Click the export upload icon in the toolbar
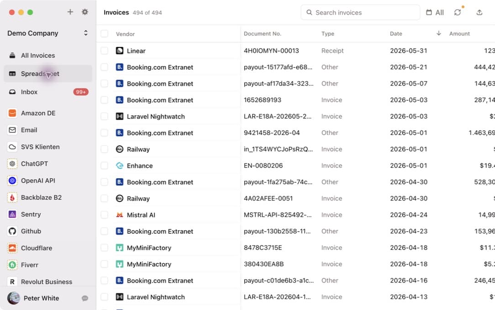495x310 pixels. 479,12
